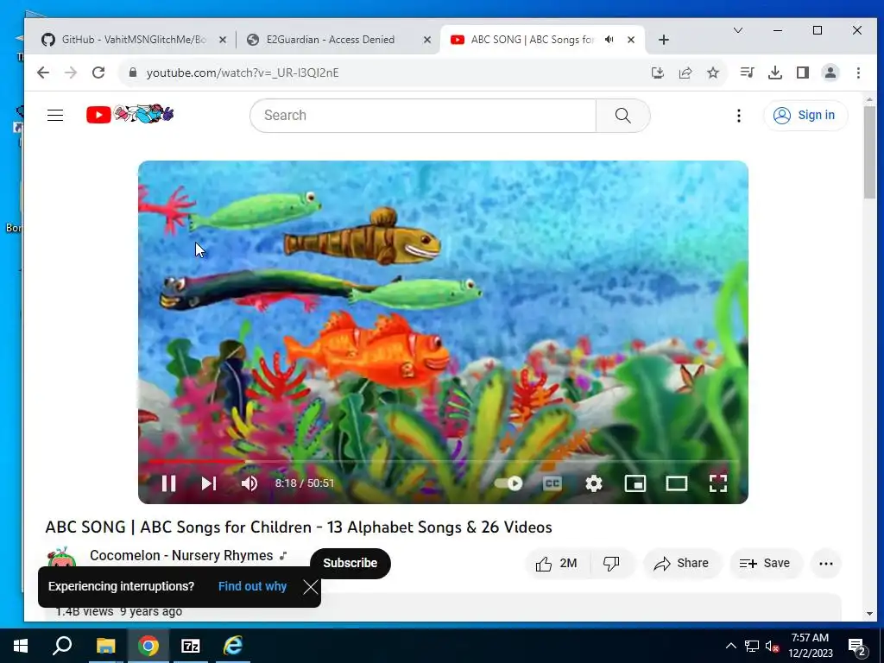Image resolution: width=884 pixels, height=663 pixels.
Task: Enable miniplayer mode
Action: coord(635,483)
